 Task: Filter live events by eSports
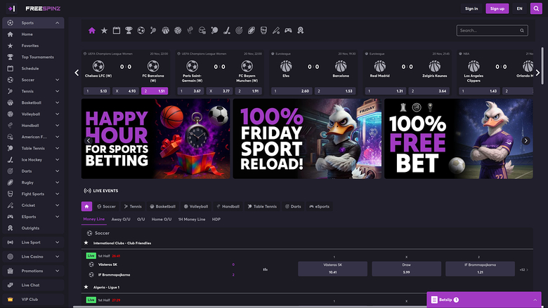tap(320, 206)
